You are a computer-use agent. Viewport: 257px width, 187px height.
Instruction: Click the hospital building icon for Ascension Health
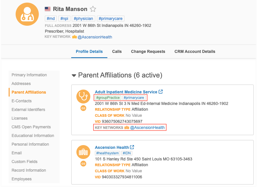(83, 152)
